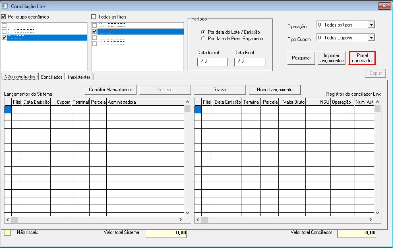Check the first filial list checkbox
Image resolution: width=393 pixels, height=248 pixels.
pyautogui.click(x=95, y=26)
